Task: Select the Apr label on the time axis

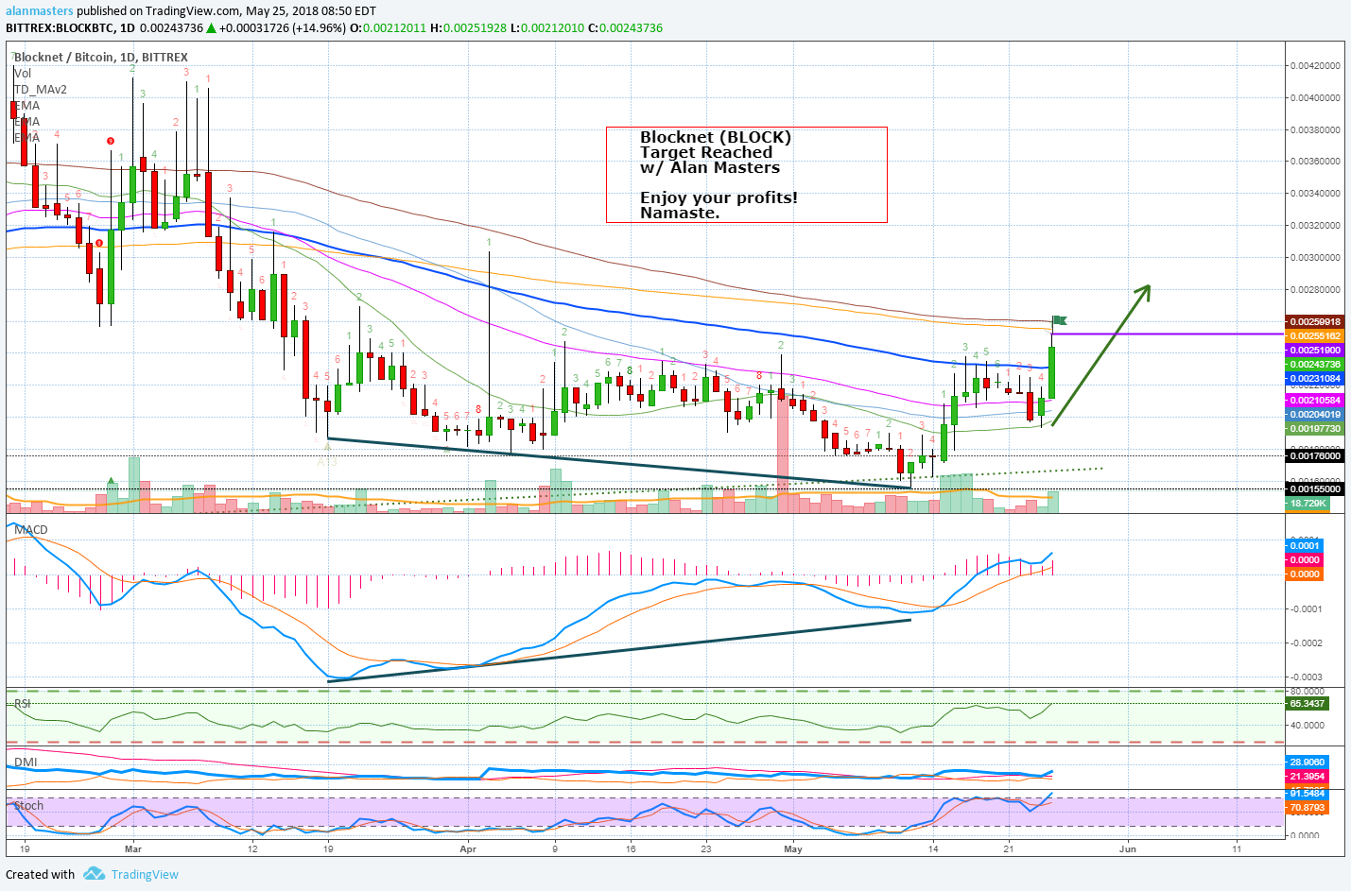Action: tap(467, 848)
